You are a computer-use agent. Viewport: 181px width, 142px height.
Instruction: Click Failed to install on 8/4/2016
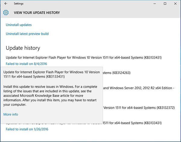coord(26,64)
